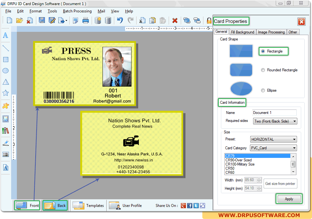The width and height of the screenshot is (312, 219).
Task: Close the Card Properties panel
Action: click(x=301, y=22)
